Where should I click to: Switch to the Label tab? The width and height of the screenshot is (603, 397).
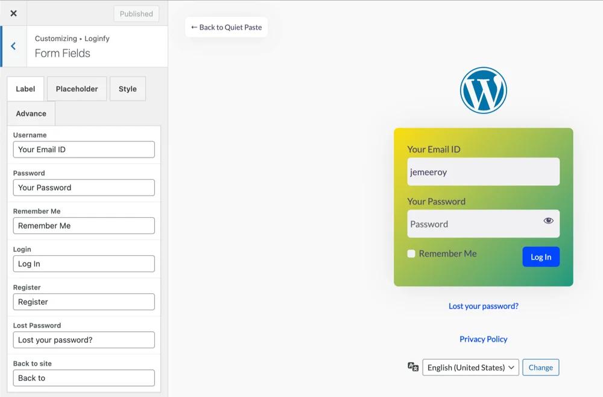click(x=25, y=89)
